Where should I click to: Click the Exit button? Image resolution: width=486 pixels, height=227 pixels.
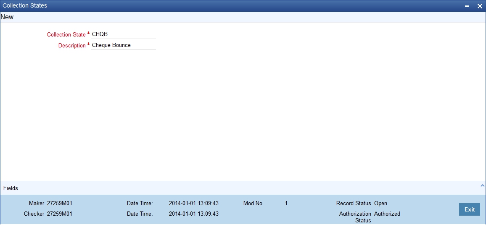(469, 209)
